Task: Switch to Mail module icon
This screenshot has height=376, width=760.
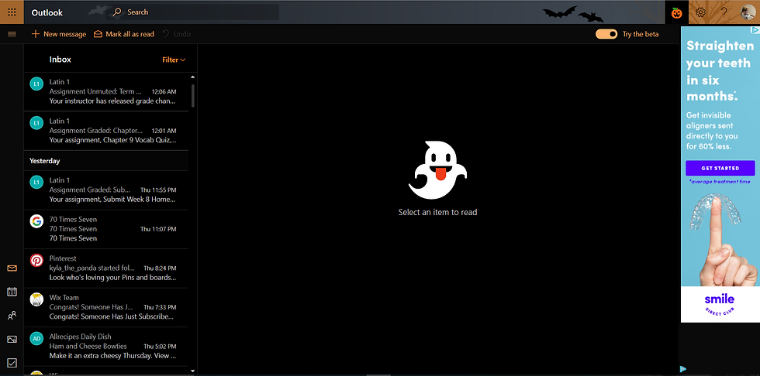Action: 12,268
